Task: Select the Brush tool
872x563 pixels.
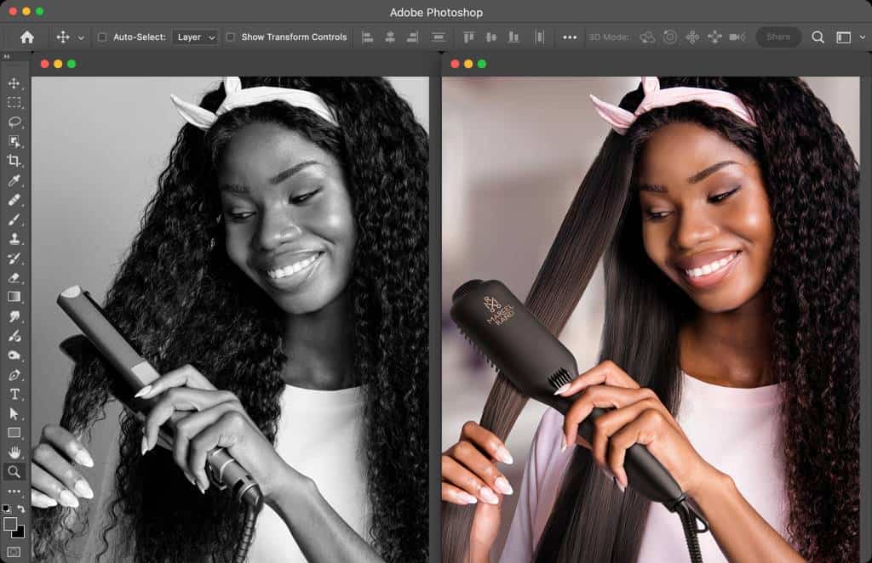Action: point(14,220)
